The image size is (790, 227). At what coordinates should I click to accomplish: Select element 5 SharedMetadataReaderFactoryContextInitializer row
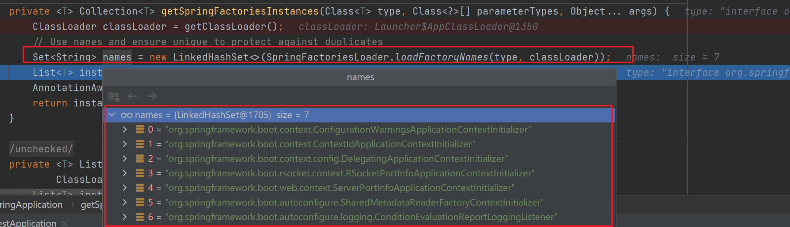pos(358,202)
